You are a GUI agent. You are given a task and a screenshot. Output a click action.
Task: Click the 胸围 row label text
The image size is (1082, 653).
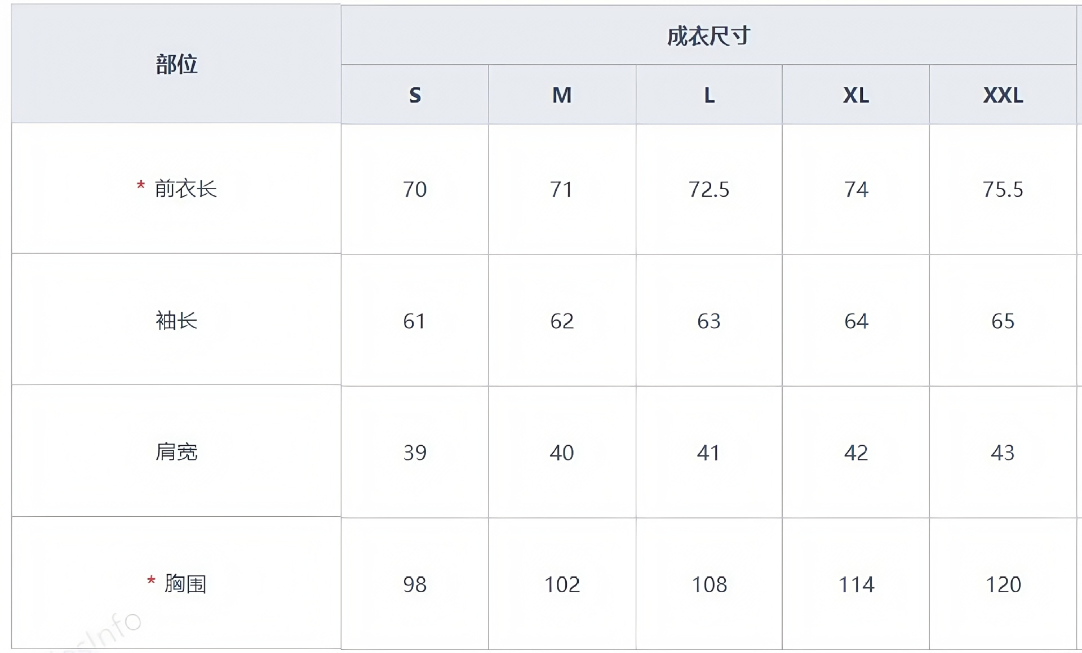[185, 584]
